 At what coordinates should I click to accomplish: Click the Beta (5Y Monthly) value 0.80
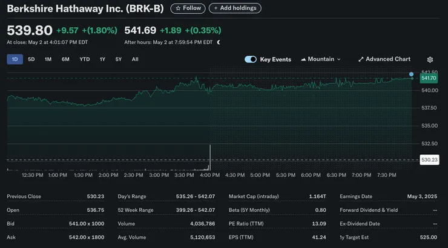pos(321,210)
